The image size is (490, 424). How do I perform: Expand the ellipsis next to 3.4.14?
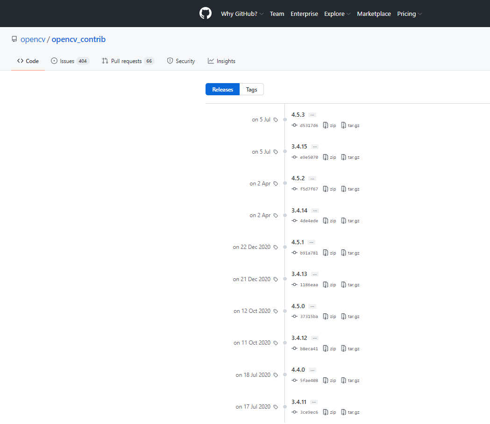click(x=315, y=211)
